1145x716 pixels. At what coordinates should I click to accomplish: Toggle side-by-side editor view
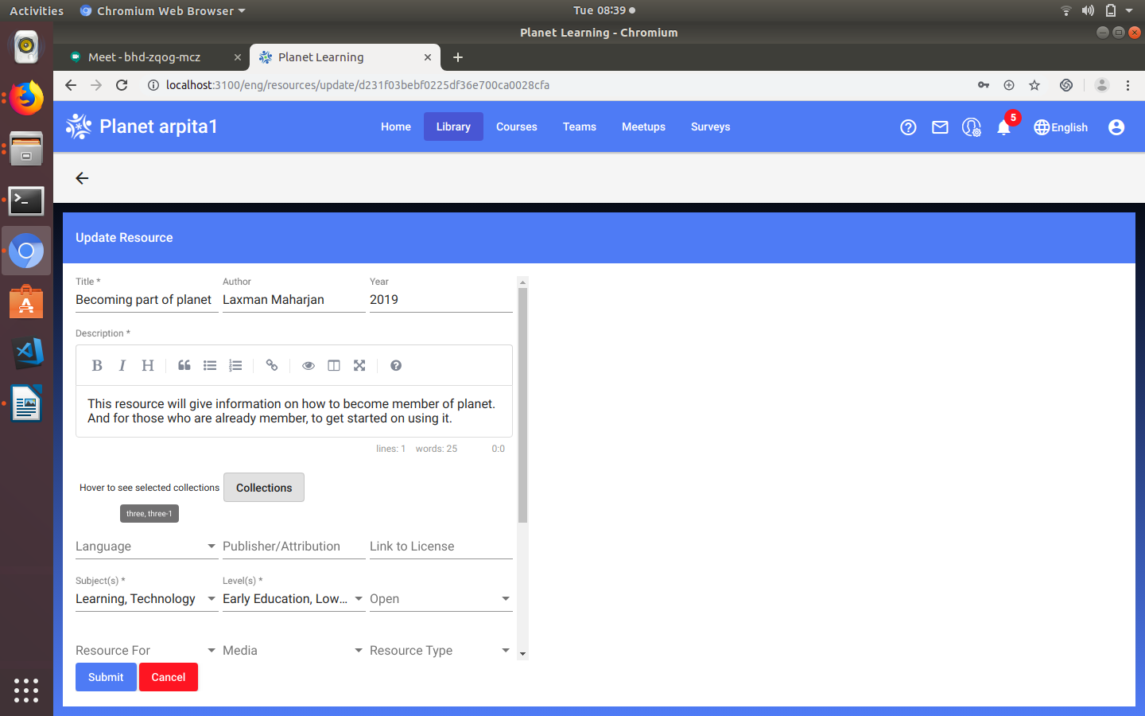[x=333, y=365]
